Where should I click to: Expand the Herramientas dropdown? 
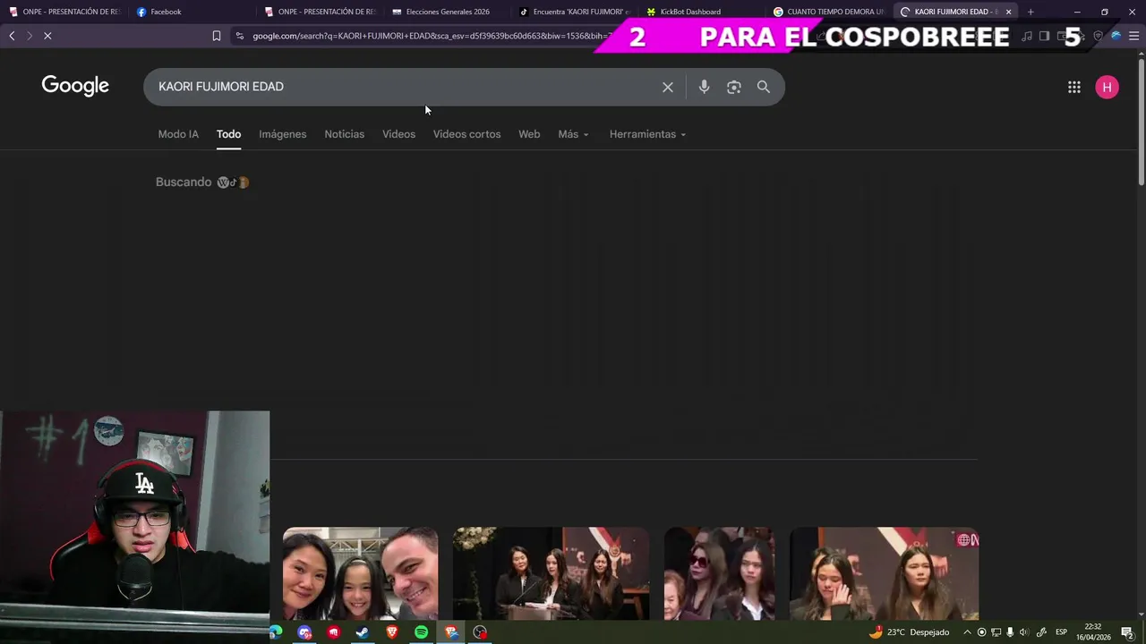647,134
